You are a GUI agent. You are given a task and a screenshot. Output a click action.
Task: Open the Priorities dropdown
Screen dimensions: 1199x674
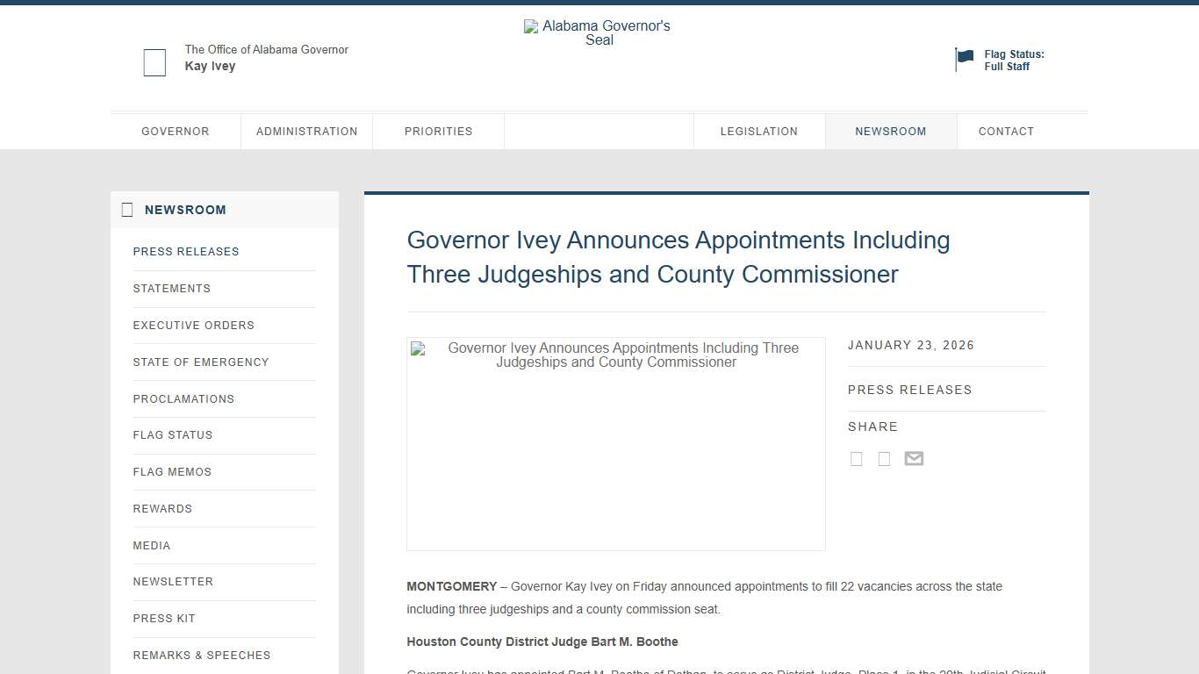click(x=438, y=131)
